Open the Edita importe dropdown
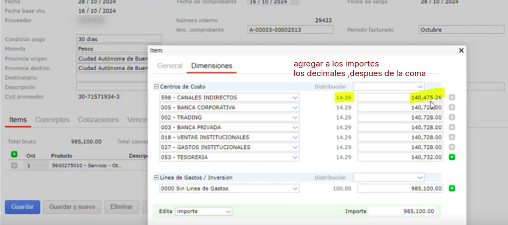Image resolution: width=508 pixels, height=225 pixels. [204, 212]
